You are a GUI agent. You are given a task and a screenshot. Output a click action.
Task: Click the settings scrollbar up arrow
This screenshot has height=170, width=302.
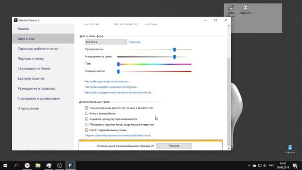(229, 25)
